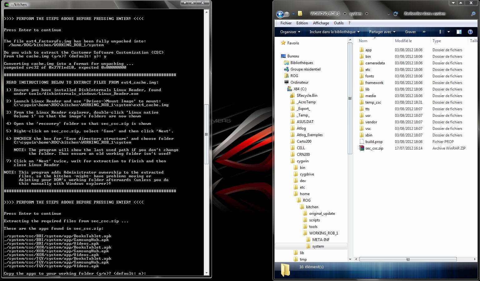Viewport: 480px width, 281px height.
Task: Open the Organiser dropdown menu
Action: pyautogui.click(x=290, y=32)
